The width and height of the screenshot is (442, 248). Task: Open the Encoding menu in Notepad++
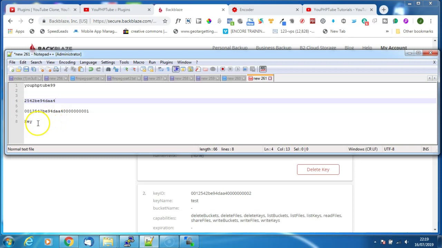(x=67, y=62)
